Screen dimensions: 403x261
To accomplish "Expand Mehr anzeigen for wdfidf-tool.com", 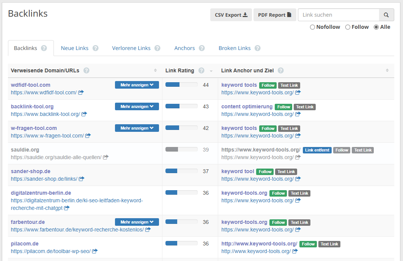I will click(137, 85).
